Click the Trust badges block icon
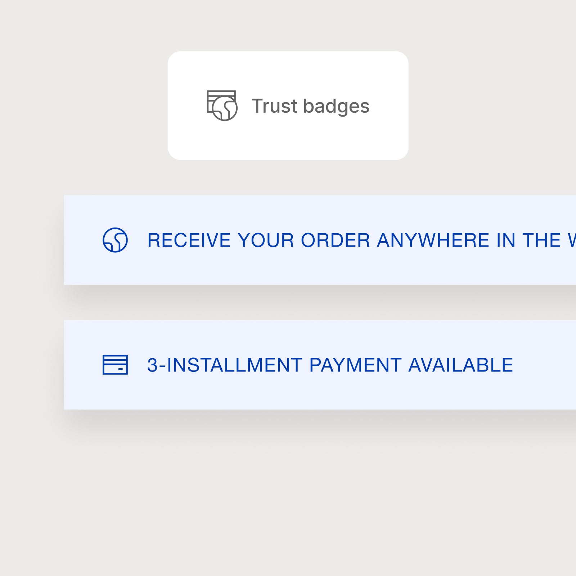The width and height of the screenshot is (576, 576). pyautogui.click(x=222, y=105)
